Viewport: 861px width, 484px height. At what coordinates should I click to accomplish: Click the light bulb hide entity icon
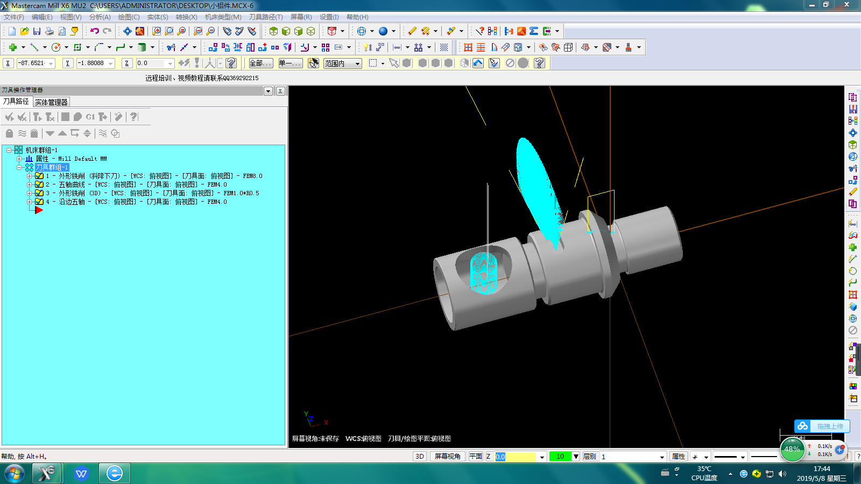pyautogui.click(x=368, y=47)
